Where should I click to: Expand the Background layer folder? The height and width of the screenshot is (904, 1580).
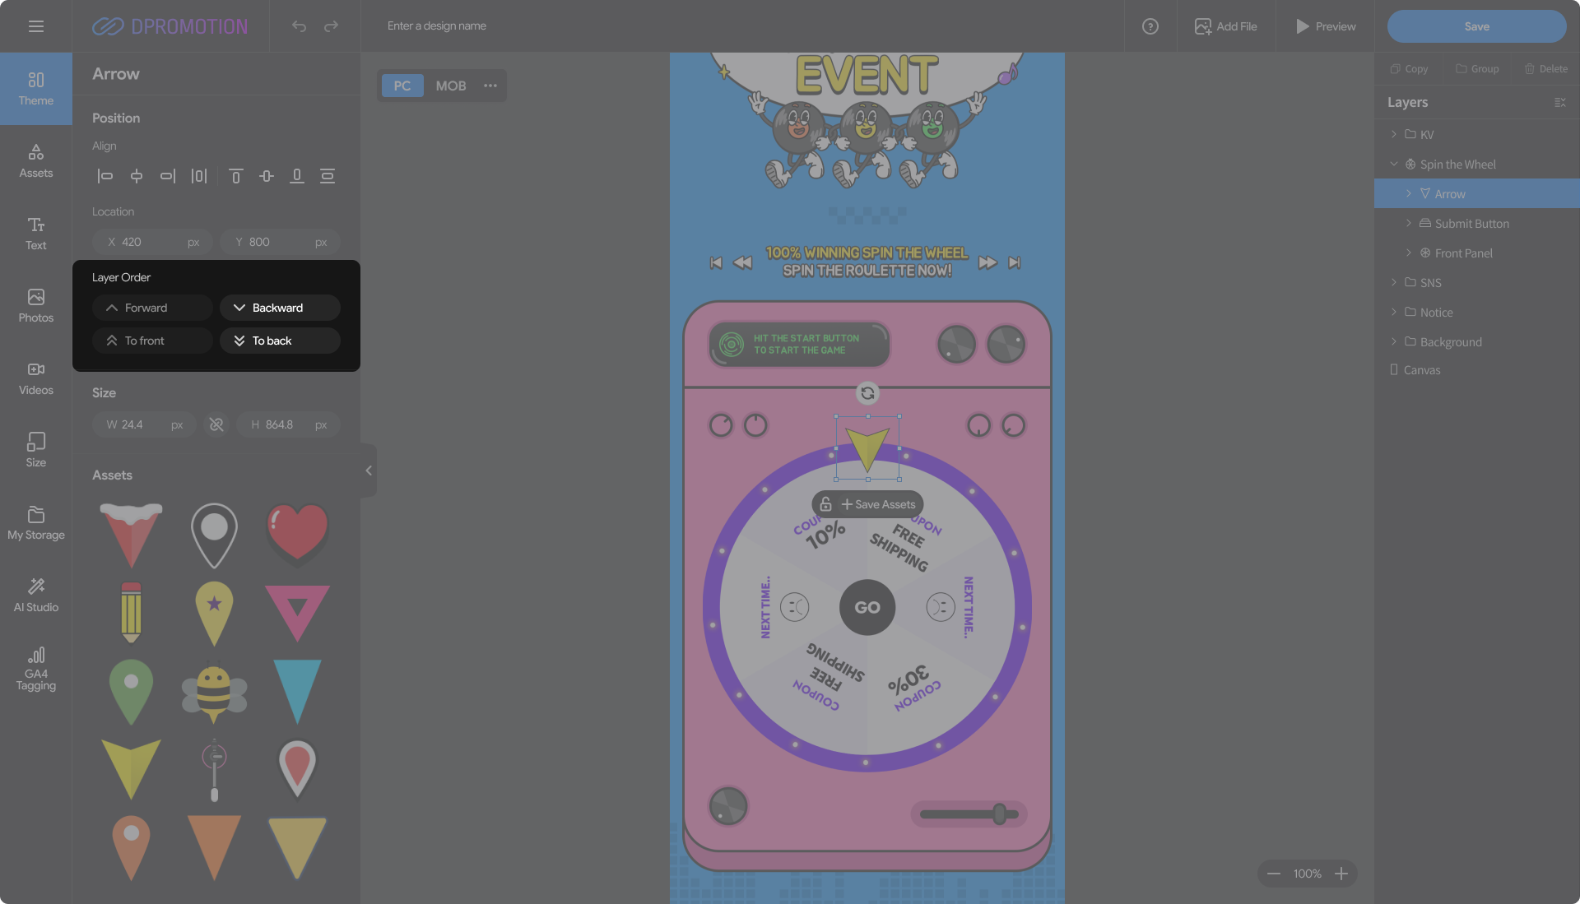1393,341
